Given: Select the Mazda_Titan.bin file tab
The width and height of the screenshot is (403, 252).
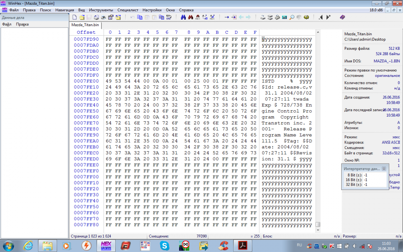Looking at the screenshot, I should 85,25.
